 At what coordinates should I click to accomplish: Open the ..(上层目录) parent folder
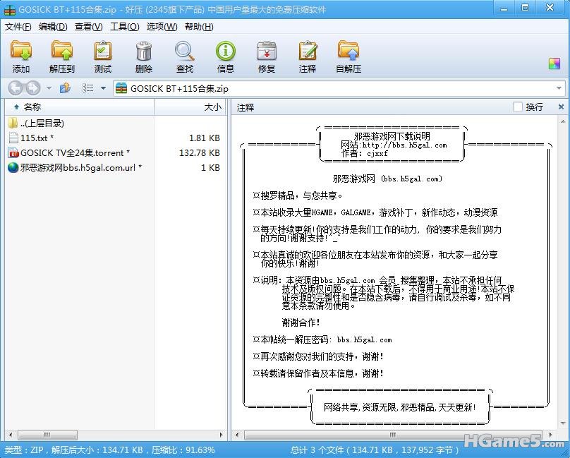coord(42,123)
